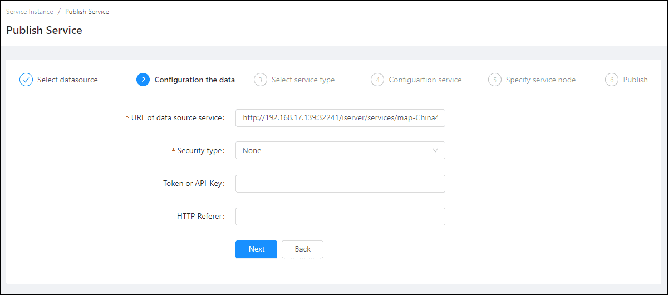Select the 'Select datasource' step label
Image resolution: width=668 pixels, height=295 pixels.
click(x=67, y=80)
